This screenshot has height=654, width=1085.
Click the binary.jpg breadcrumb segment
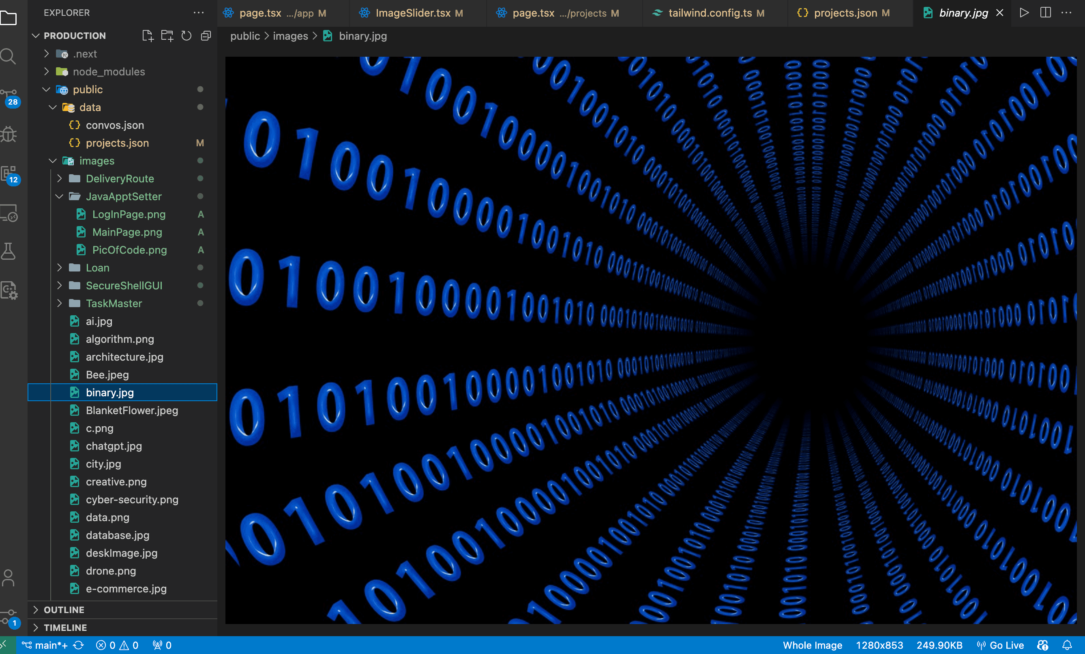tap(363, 36)
